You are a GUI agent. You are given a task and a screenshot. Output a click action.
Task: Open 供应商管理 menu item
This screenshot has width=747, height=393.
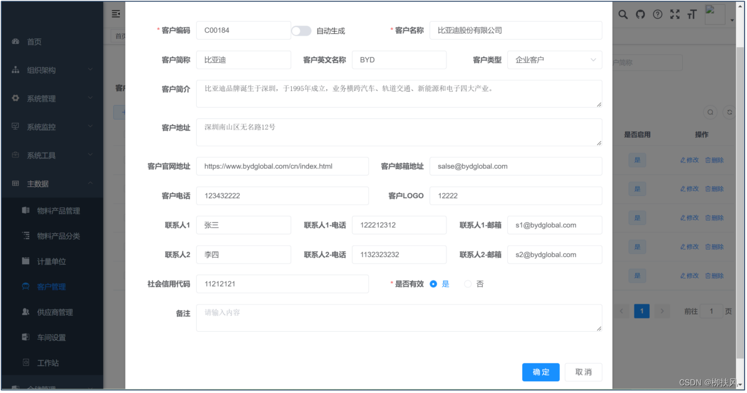(x=52, y=312)
